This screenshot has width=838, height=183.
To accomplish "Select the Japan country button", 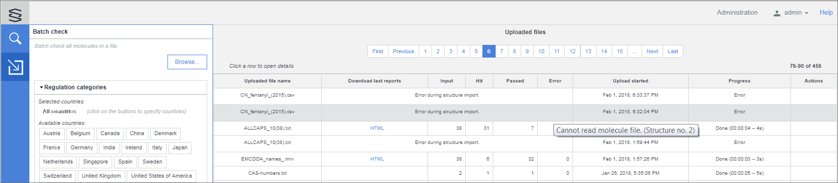I will [180, 148].
